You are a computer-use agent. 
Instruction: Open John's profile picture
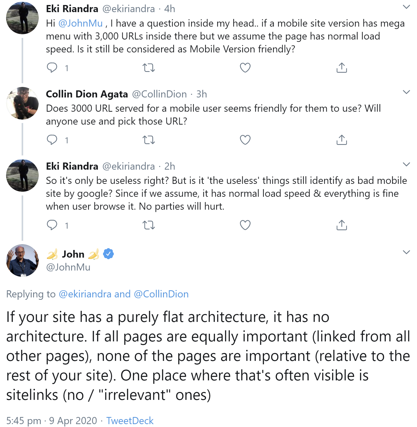click(22, 261)
